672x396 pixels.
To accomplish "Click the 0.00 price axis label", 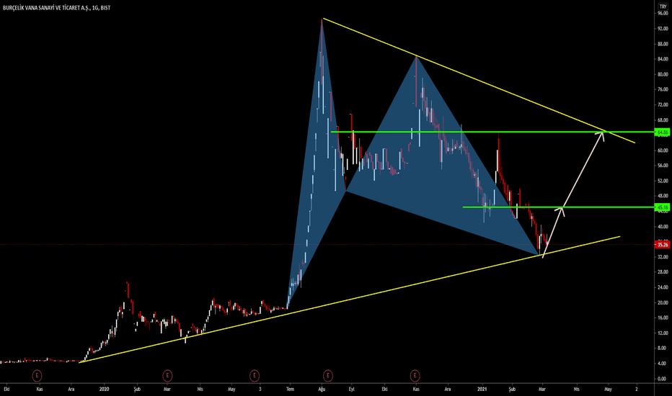I will [x=663, y=379].
